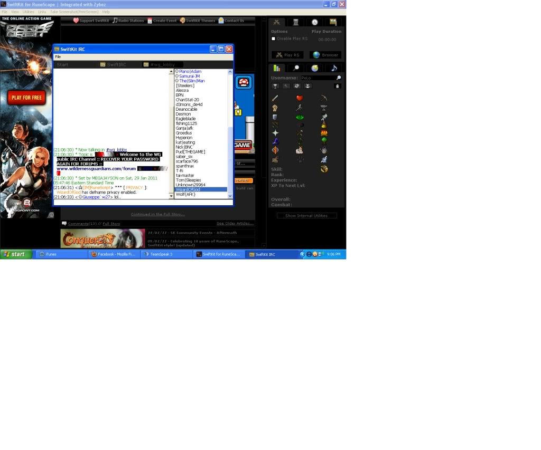541x450 pixels.
Task: Switch to the bar chart hiscores tab
Action: [x=277, y=68]
